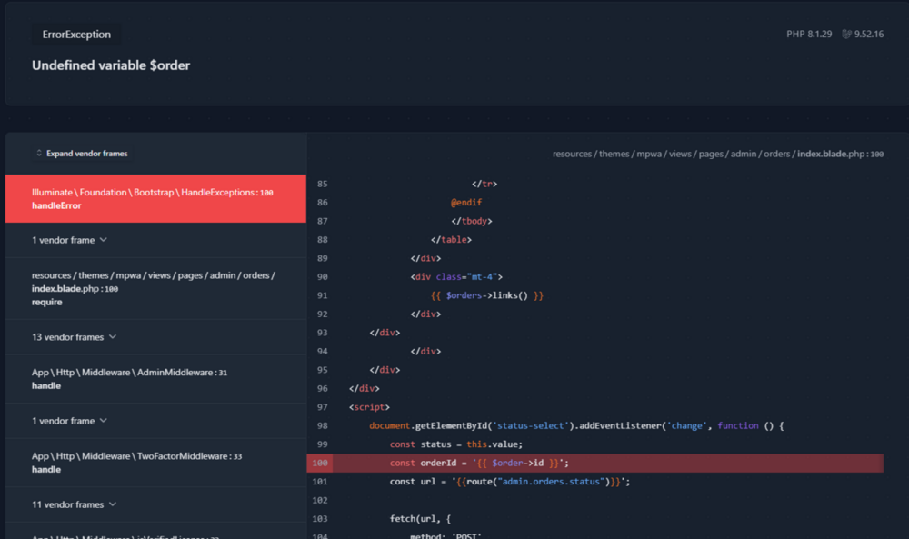
Task: Select the TwoFactorMiddleware:33 handle frame
Action: pos(156,463)
